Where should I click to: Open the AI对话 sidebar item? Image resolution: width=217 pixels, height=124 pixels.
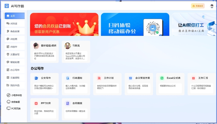click(15, 24)
